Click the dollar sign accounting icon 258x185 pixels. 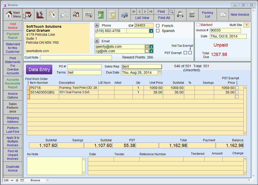point(40,14)
